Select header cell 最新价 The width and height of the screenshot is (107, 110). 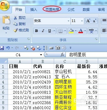[87, 66]
